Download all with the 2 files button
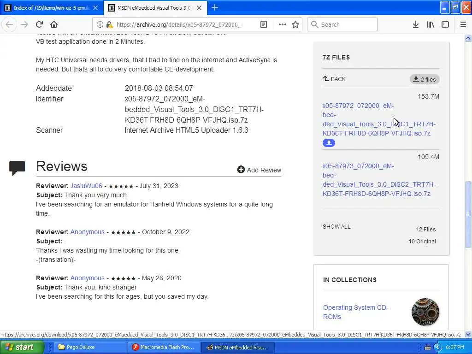472x354 pixels. pyautogui.click(x=425, y=79)
